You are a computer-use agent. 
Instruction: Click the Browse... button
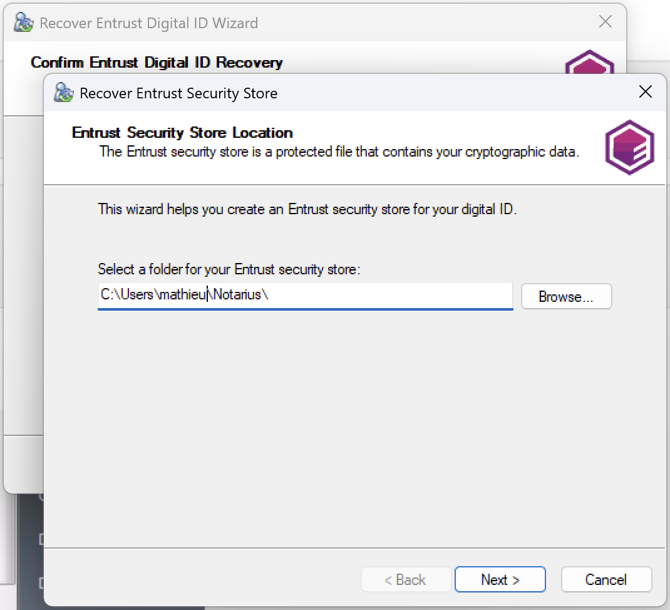pyautogui.click(x=565, y=297)
